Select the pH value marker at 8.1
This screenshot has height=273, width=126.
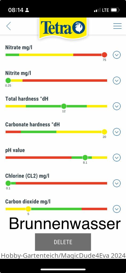85,157
